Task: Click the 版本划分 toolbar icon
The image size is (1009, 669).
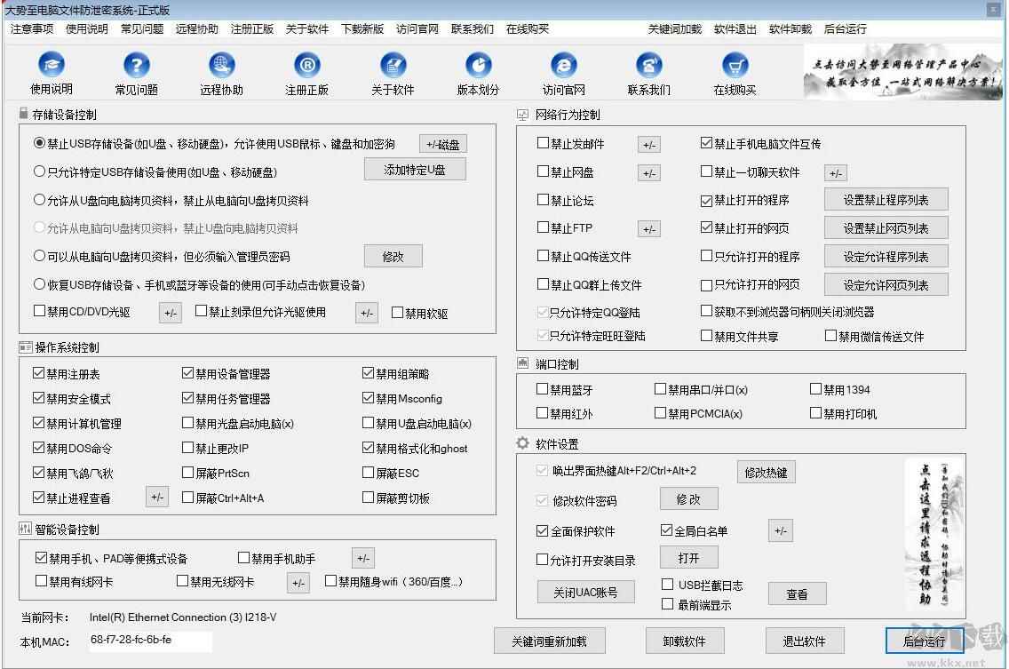Action: click(478, 73)
